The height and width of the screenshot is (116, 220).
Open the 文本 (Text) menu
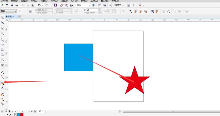74,1
